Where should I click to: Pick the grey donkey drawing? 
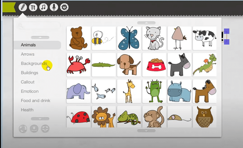[x=179, y=65]
